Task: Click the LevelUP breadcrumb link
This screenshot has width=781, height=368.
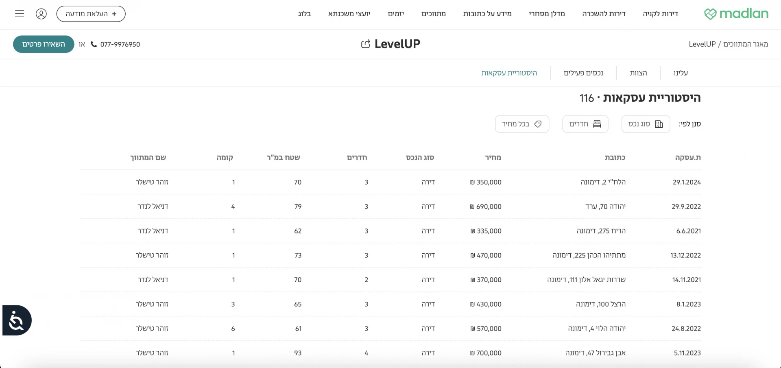Action: pyautogui.click(x=702, y=44)
